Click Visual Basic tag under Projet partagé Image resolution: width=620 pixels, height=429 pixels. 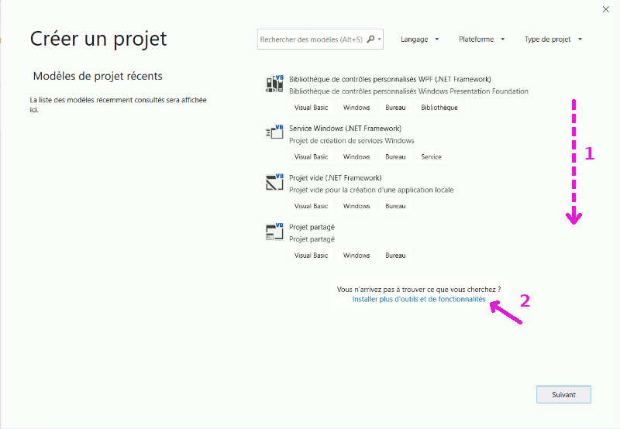312,256
